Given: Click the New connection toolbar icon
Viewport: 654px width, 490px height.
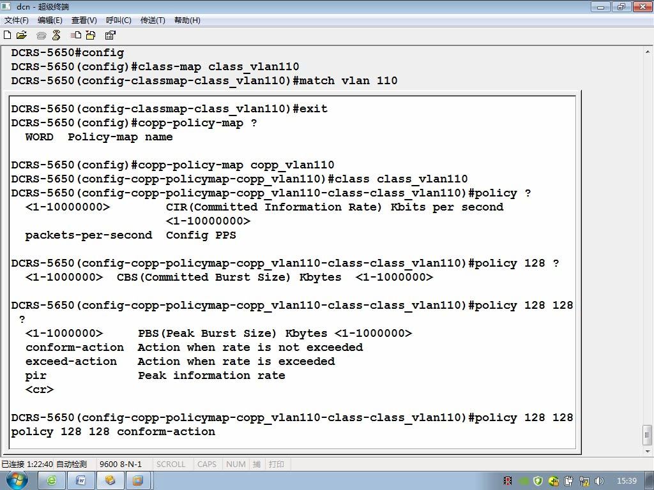Looking at the screenshot, I should (7, 35).
